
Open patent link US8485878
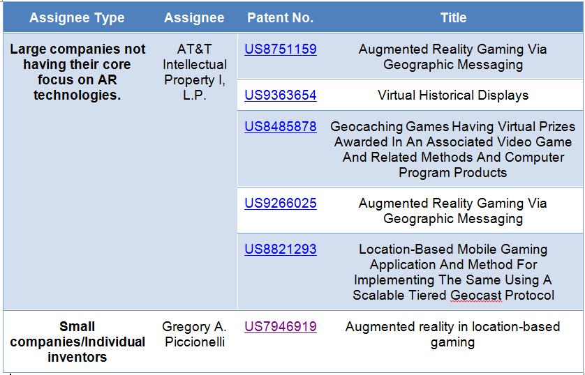[281, 127]
